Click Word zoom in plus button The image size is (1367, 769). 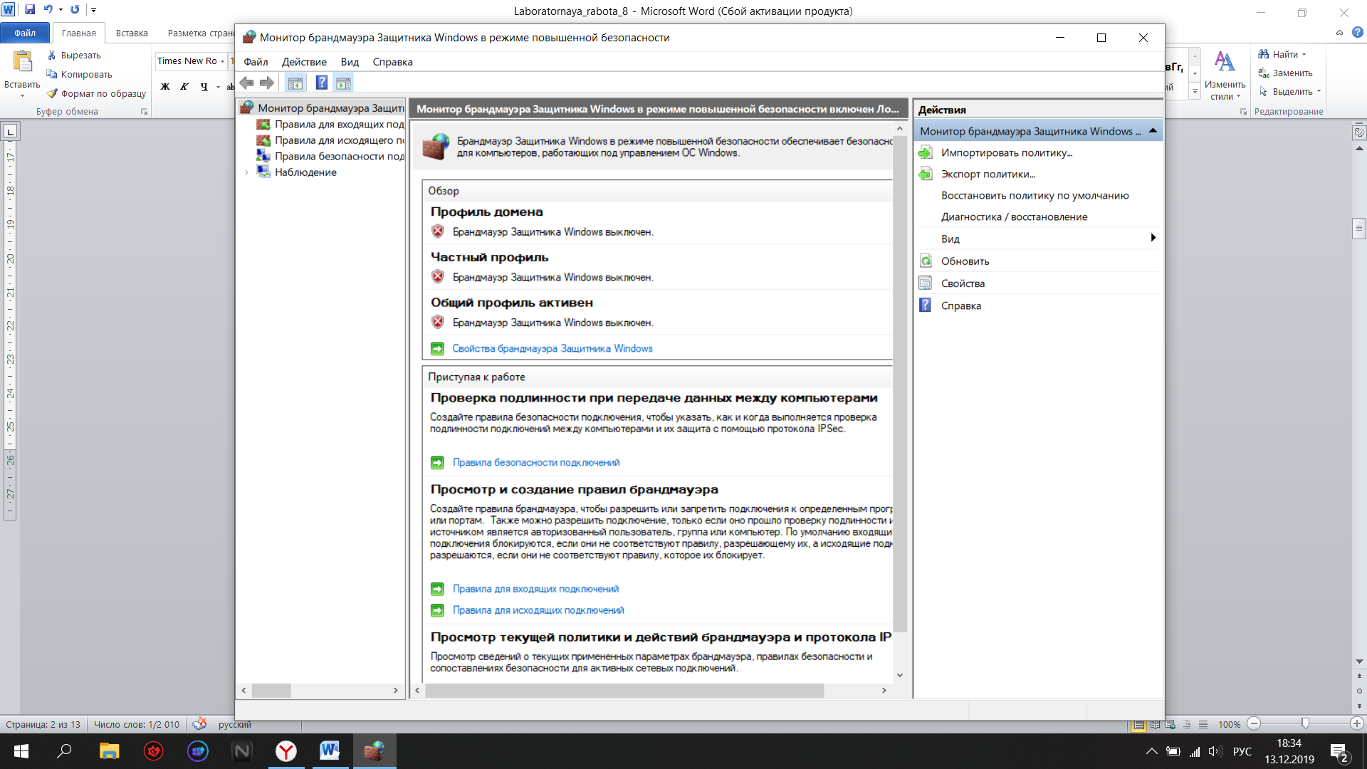click(1357, 723)
